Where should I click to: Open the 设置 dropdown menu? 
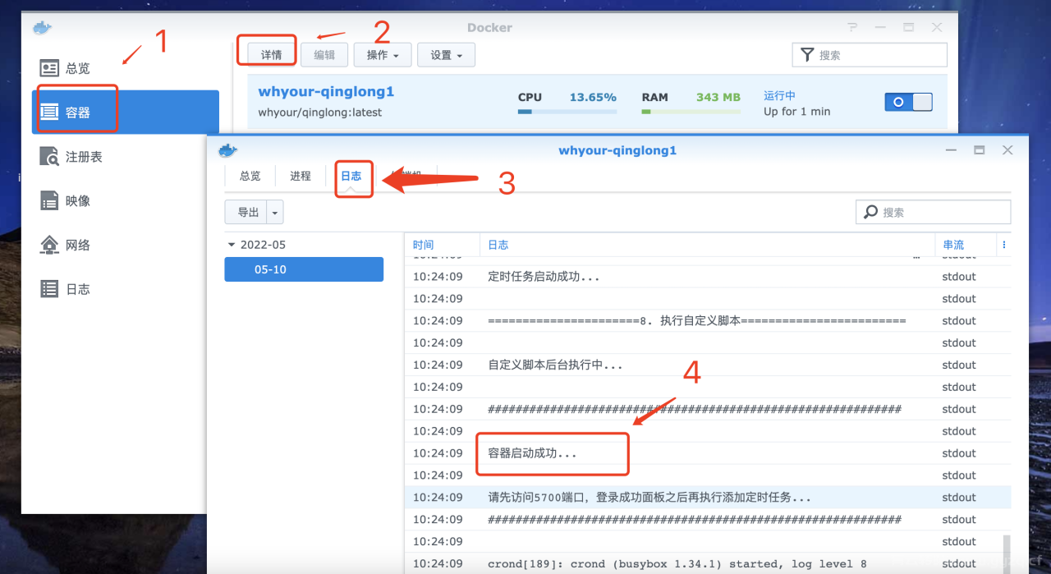pyautogui.click(x=446, y=54)
